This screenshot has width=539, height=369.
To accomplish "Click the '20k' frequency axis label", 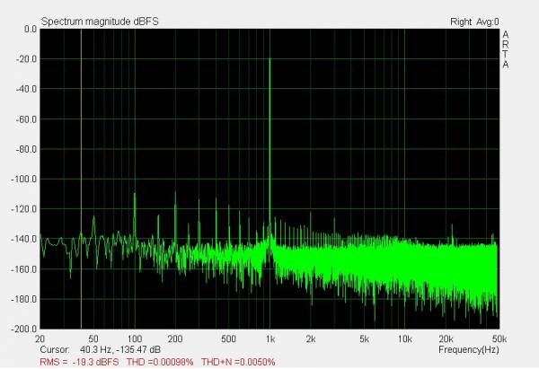I will 446,339.
